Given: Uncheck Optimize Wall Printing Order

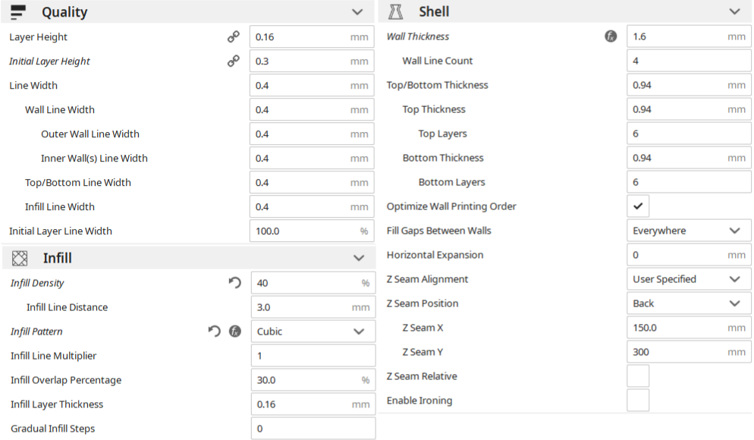Looking at the screenshot, I should [638, 206].
